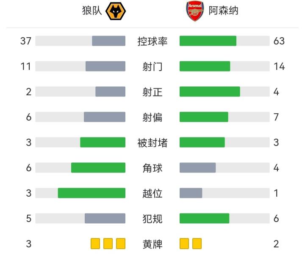Viewport: 305px width, 255px height.
Task: Select the 射门 shots label
Action: (x=152, y=66)
